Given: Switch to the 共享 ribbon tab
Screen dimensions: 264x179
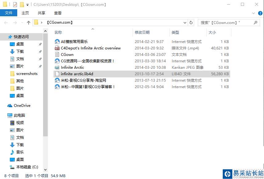Looking at the screenshot, I should 42,13.
